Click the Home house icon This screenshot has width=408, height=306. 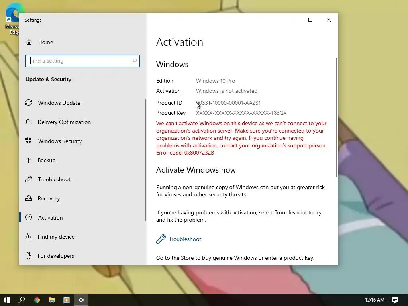tap(29, 42)
